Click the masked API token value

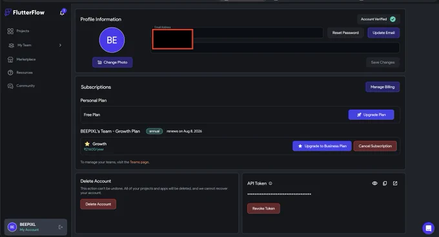point(279,194)
